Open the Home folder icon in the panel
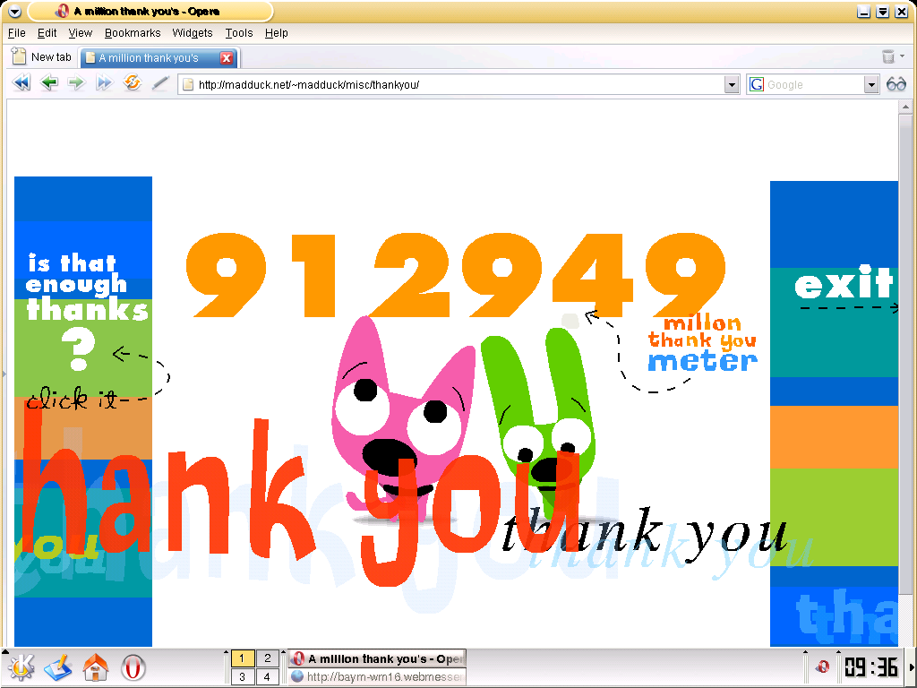The width and height of the screenshot is (917, 688). pos(95,667)
